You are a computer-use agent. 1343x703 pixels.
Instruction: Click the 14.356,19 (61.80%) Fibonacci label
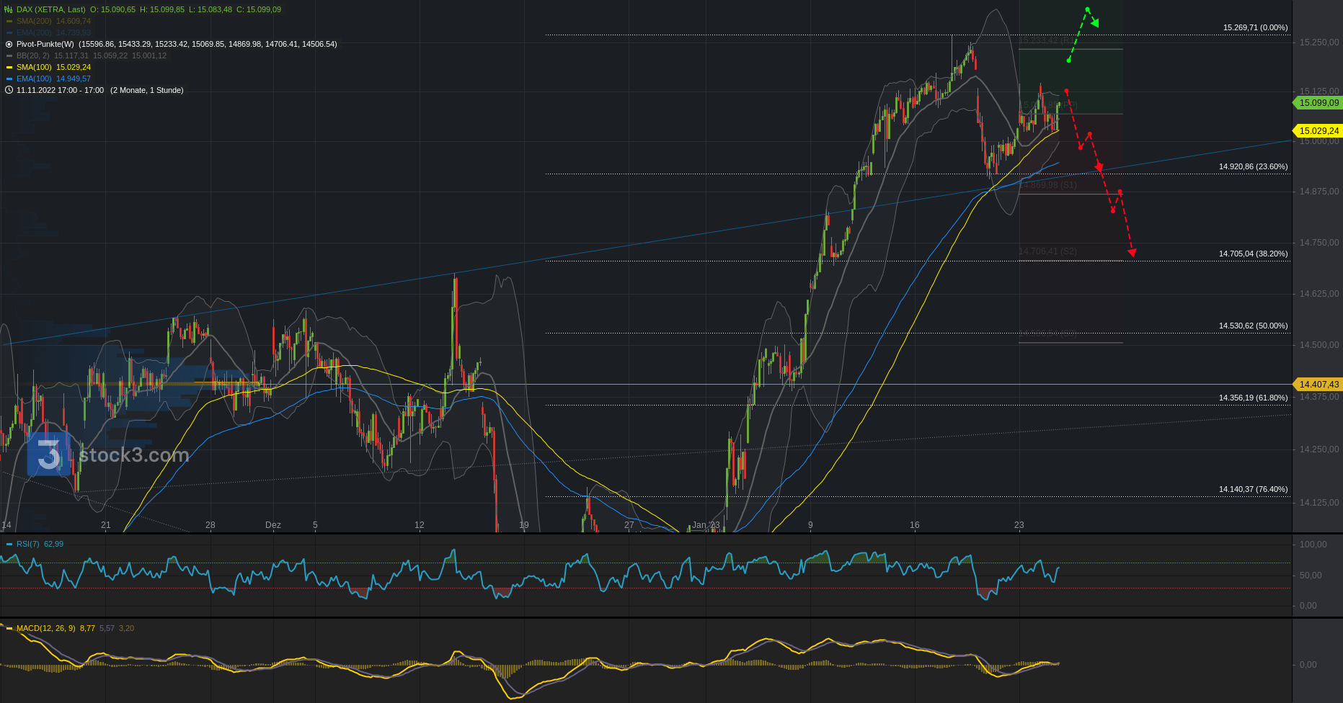(1253, 398)
